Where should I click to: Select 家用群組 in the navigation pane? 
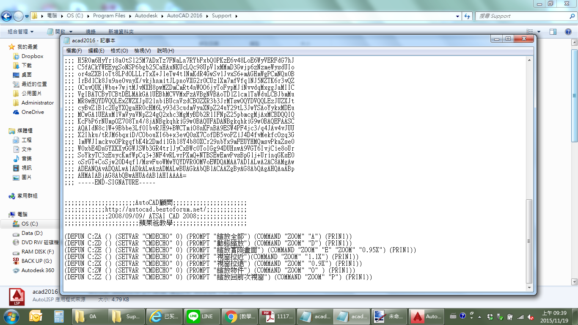[28, 196]
